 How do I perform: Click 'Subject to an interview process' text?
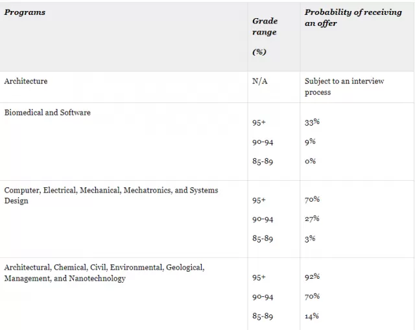(344, 86)
